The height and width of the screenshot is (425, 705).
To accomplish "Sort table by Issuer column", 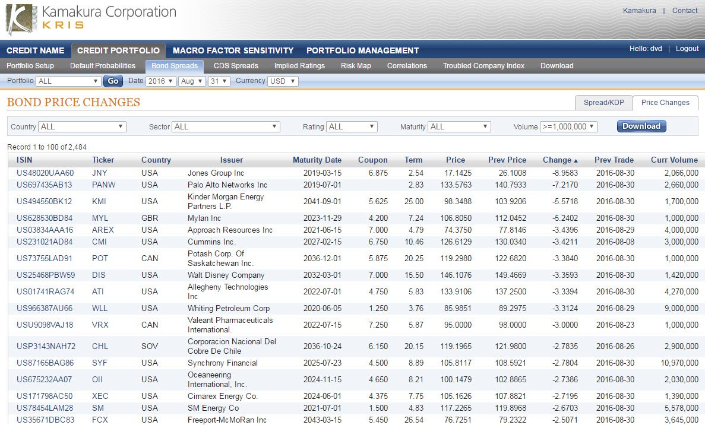I will [x=232, y=160].
